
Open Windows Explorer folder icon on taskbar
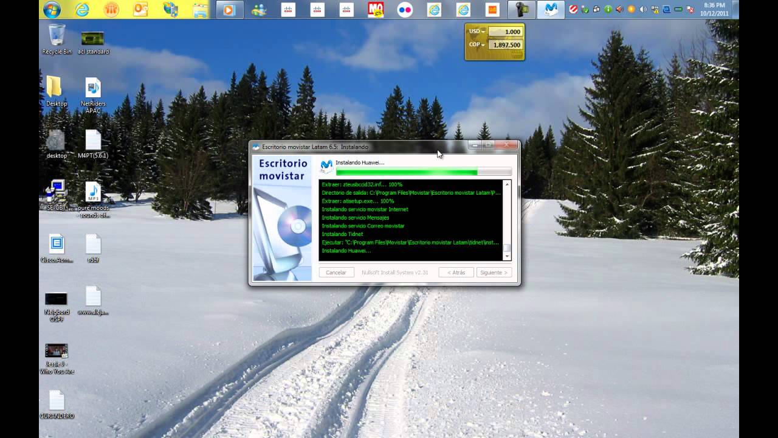[x=200, y=10]
